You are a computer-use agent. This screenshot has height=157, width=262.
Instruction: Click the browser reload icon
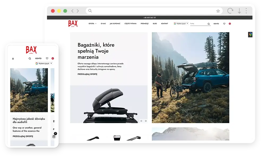click(x=230, y=11)
